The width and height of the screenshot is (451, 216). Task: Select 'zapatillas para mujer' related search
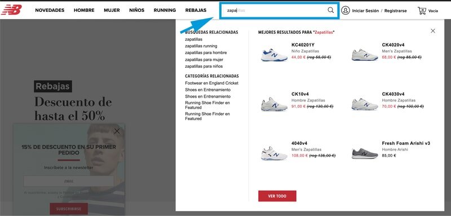click(204, 60)
